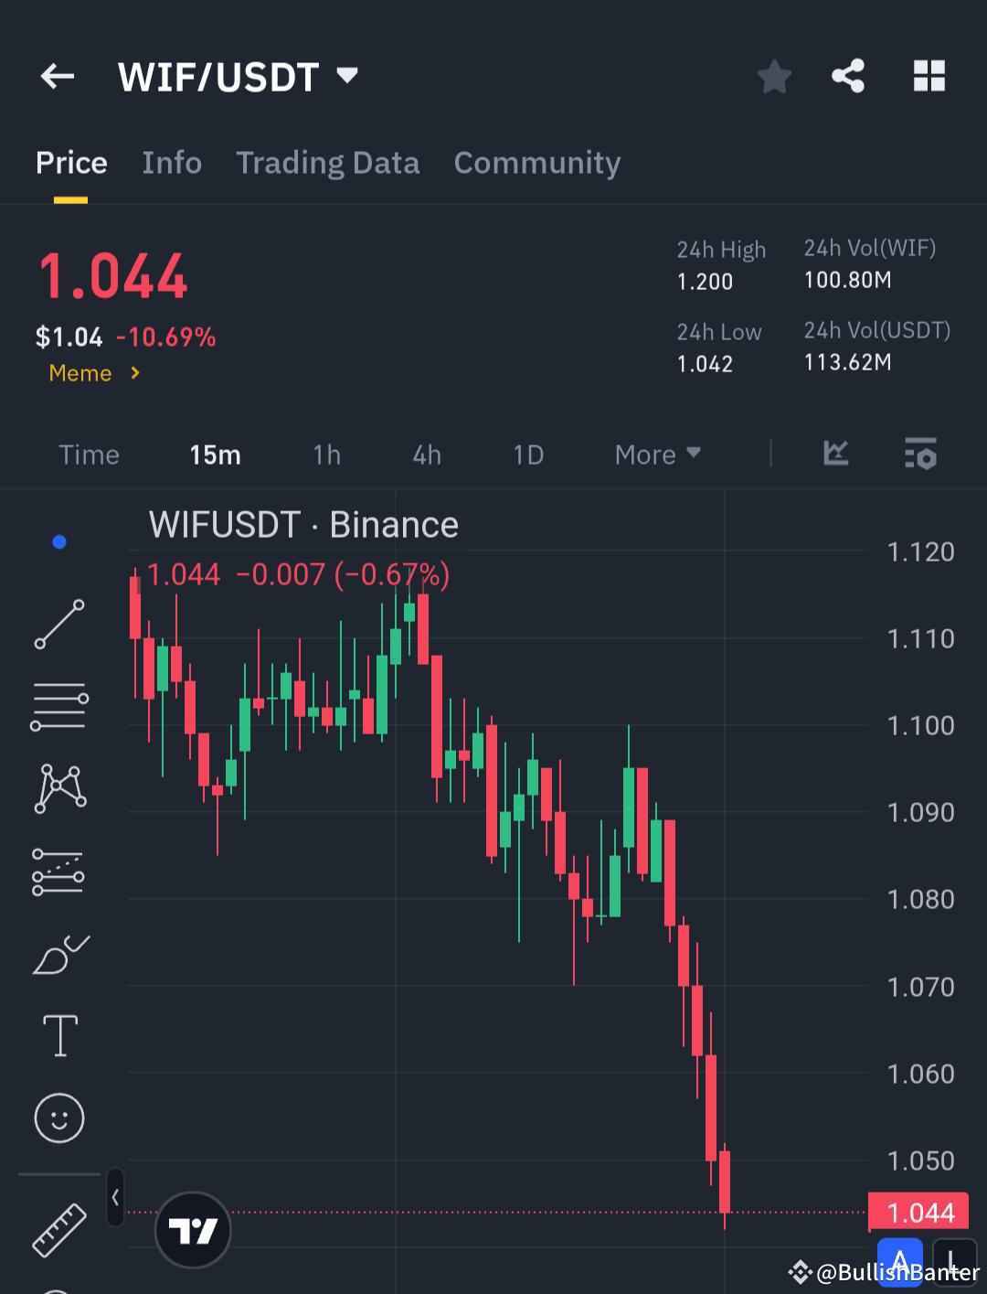Select the Measure ruler tool
This screenshot has height=1294, width=987.
click(59, 1230)
